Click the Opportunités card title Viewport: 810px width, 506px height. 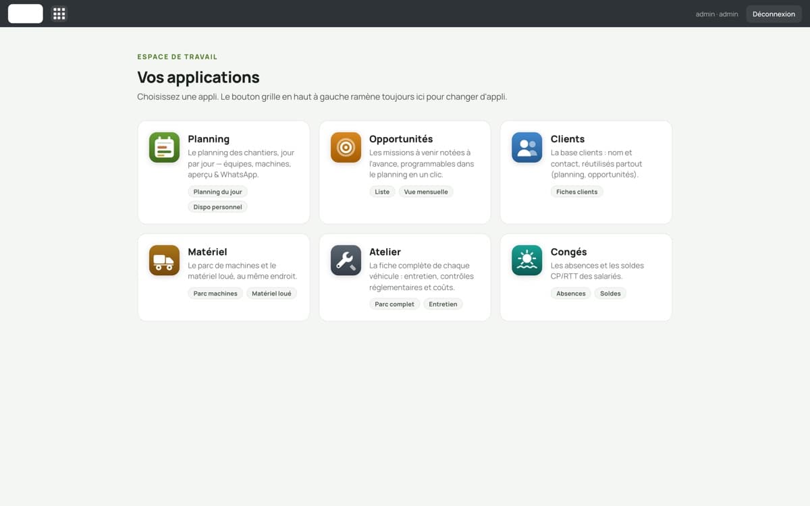point(401,139)
